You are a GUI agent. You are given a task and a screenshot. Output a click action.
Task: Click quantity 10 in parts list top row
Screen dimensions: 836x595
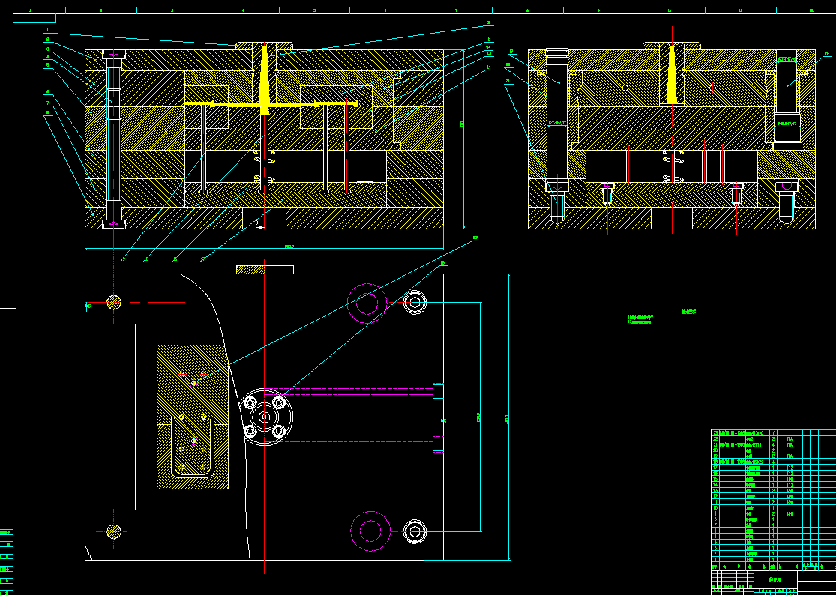[774, 434]
